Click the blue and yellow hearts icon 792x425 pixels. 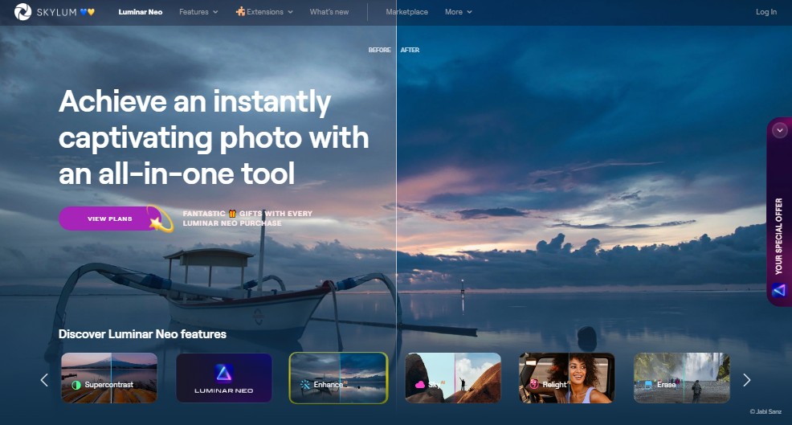tap(88, 11)
